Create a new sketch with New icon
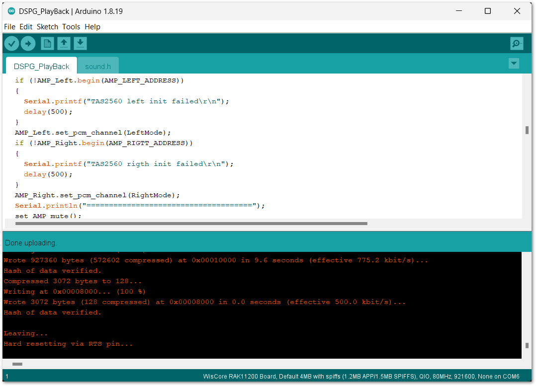The height and width of the screenshot is (386, 536). coord(47,44)
